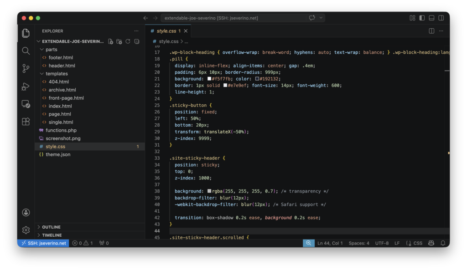Open the Remote Explorer view
The height and width of the screenshot is (270, 467).
[x=26, y=104]
